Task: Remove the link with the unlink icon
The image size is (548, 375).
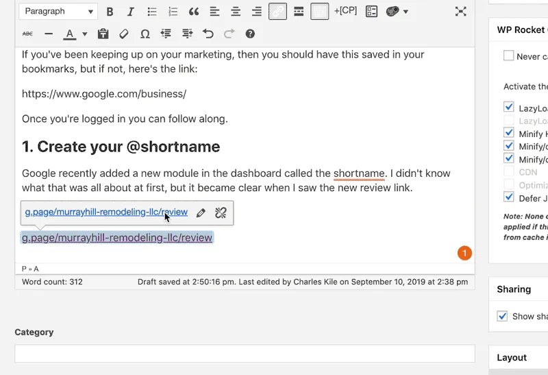Action: click(221, 213)
